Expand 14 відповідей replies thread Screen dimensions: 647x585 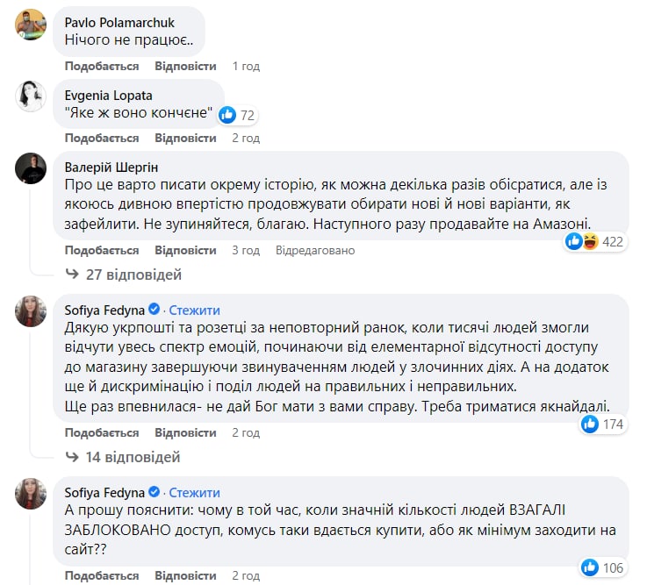[133, 457]
